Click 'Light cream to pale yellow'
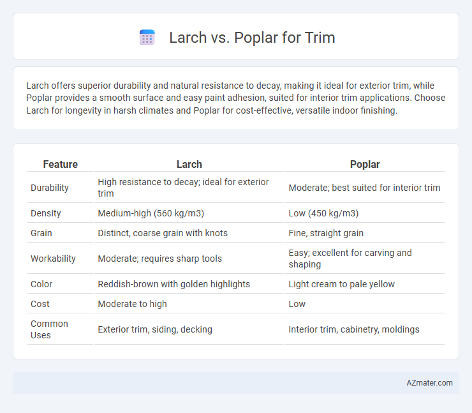 pos(341,284)
